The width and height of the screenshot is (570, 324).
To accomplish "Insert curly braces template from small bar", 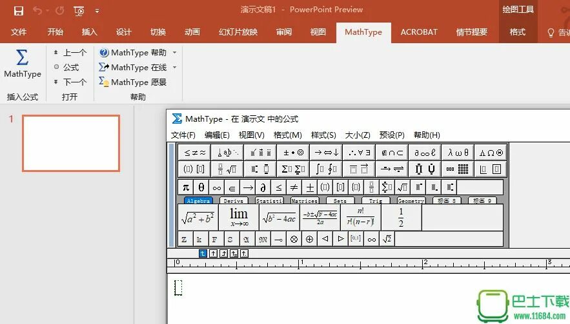I will point(356,187).
